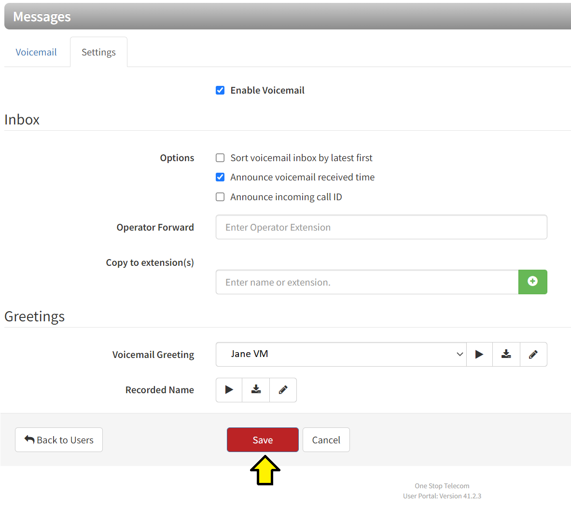
Task: Play the recorded name audio
Action: (x=229, y=390)
